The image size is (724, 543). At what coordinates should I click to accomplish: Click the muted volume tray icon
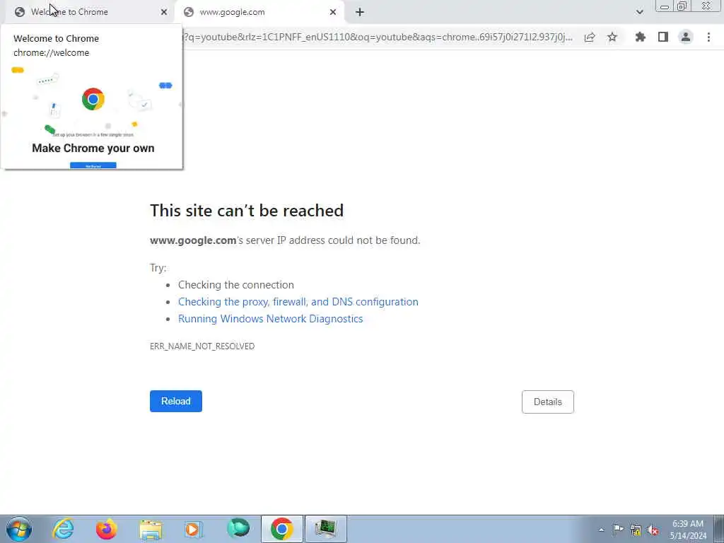click(x=653, y=530)
